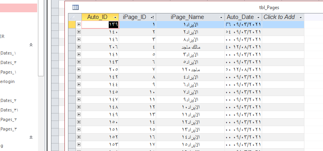Click the tbl_Pages window title text

269,8
